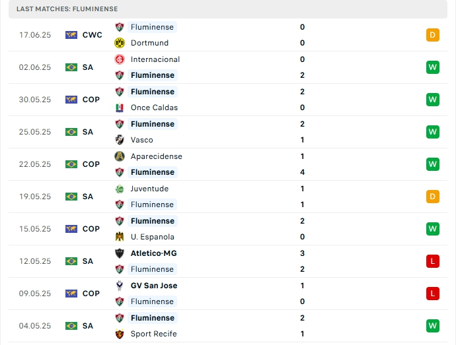Click the Once Caldas crest icon
Screen dimensions: 456x345
click(x=120, y=108)
